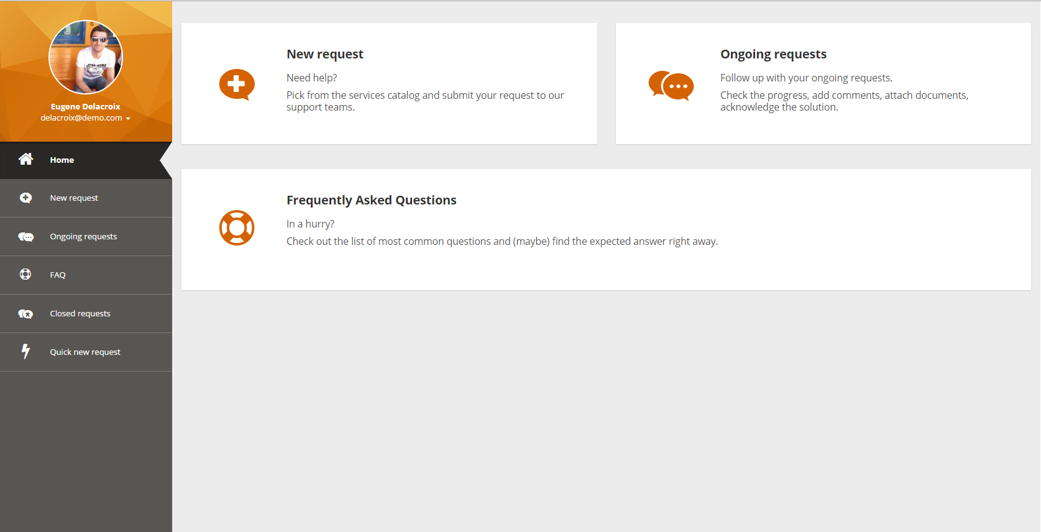This screenshot has width=1041, height=532.
Task: Click the New request plus icon in sidebar
Action: (25, 198)
